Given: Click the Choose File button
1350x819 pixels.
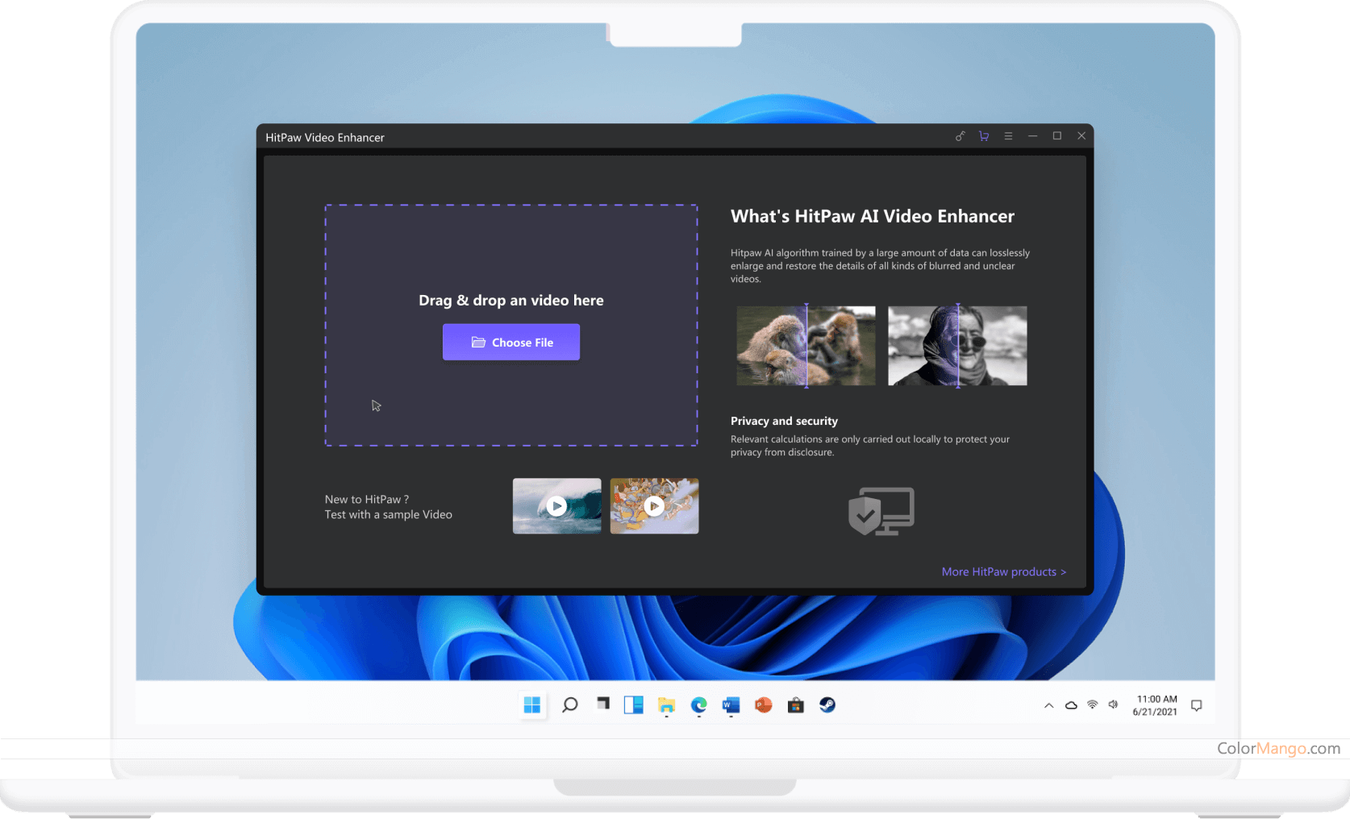Looking at the screenshot, I should click(x=510, y=342).
